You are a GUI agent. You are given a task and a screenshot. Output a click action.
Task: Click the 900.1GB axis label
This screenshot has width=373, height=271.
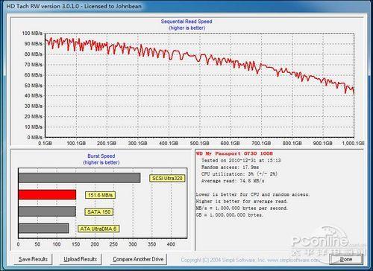point(323,143)
